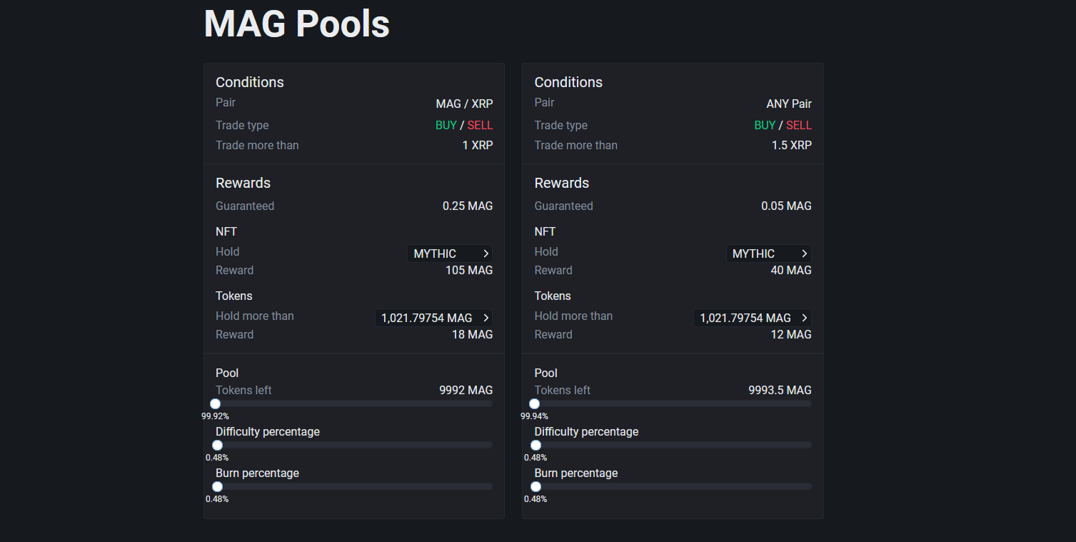Click Burn percentage slider handle in MAG / XRP pool
Viewport: 1076px width, 542px height.
(x=217, y=486)
